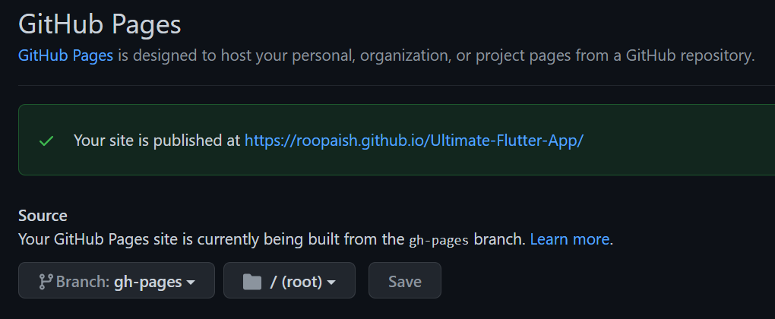Click the large GitHub Pages heading
The height and width of the screenshot is (319, 775).
[x=100, y=23]
